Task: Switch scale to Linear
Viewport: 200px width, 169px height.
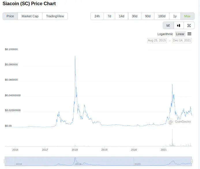Action: (180, 34)
